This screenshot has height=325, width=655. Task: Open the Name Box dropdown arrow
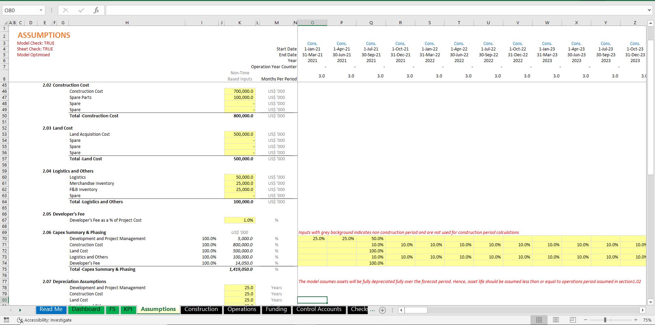[x=41, y=10]
